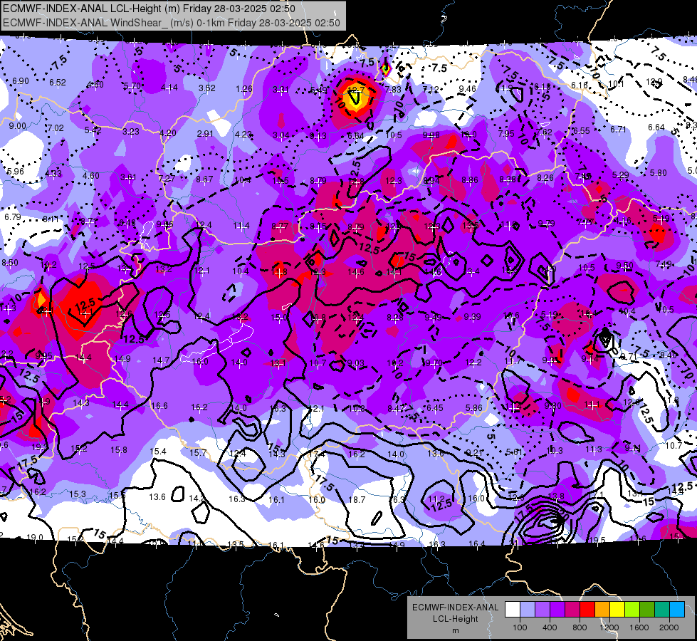The width and height of the screenshot is (697, 641).
Task: Click the grid value '16.6'
Action: pos(159,406)
